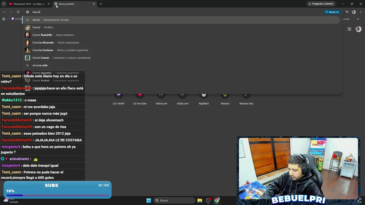The width and height of the screenshot is (365, 205).
Task: Close the Nueva pestaña tab
Action: [94, 4]
